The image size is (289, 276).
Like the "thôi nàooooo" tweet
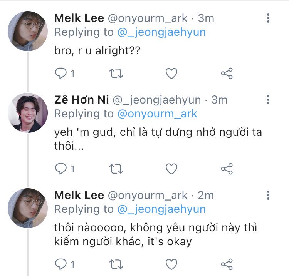(171, 264)
